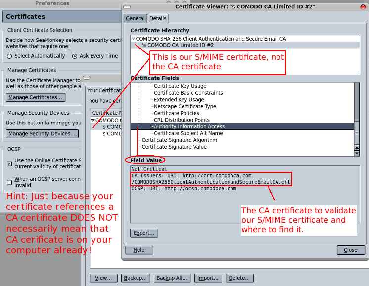Collapse the COMODO node in Certificate Manager list
Screen dimensions: 369x286
tap(92, 120)
